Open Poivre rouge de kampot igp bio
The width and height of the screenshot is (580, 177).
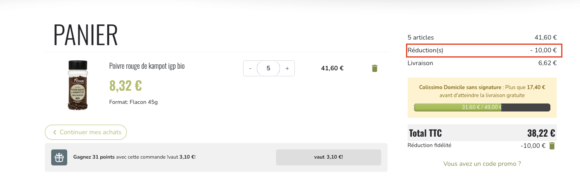(x=147, y=66)
